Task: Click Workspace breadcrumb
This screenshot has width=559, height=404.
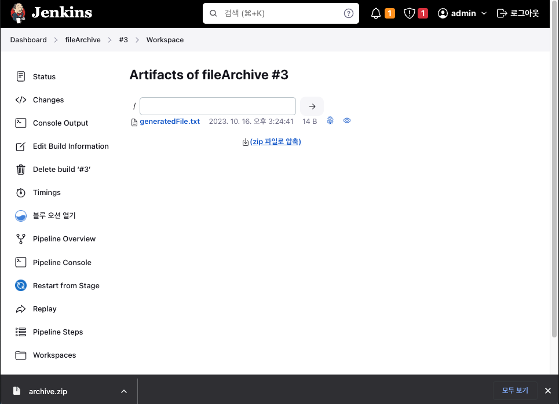Action: (x=165, y=40)
